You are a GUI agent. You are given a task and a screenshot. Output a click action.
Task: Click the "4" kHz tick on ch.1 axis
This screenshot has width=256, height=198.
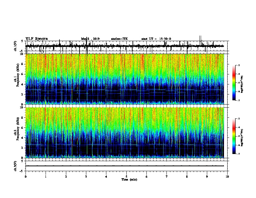tap(23, 84)
